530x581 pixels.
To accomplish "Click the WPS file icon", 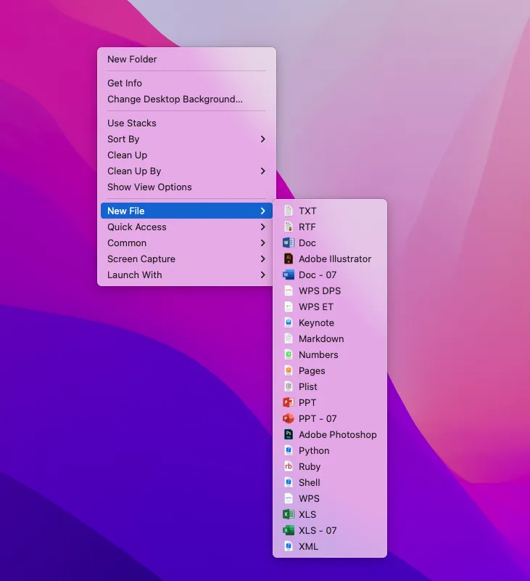I will [289, 498].
